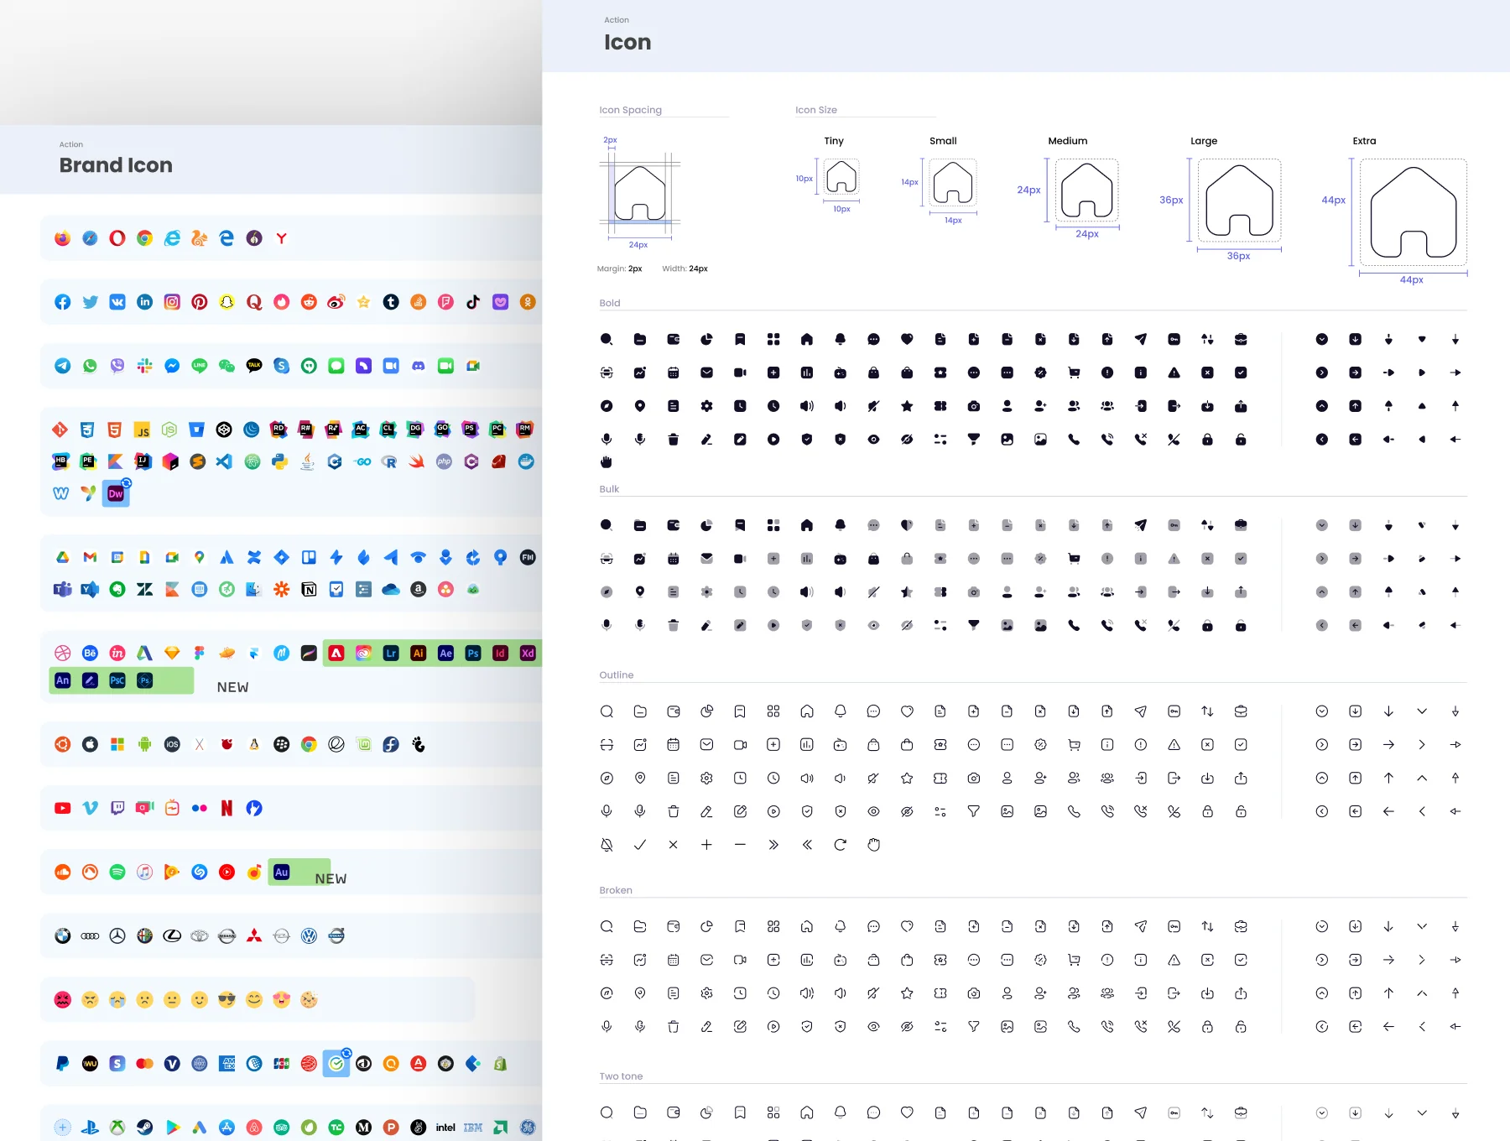Pick the Internet Explorer icon

click(x=172, y=238)
